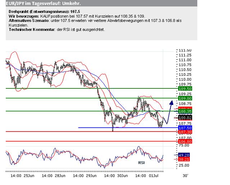Click the 'RSI' indicator label
Screen dimensions: 230x185
click(x=141, y=163)
